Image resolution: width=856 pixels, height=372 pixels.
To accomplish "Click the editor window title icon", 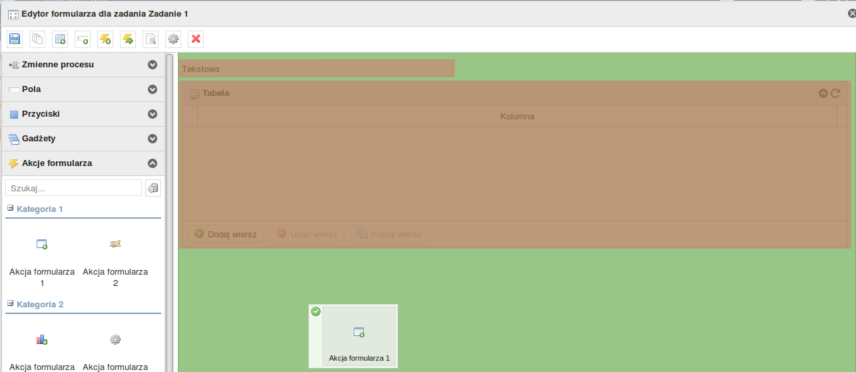I will click(13, 14).
